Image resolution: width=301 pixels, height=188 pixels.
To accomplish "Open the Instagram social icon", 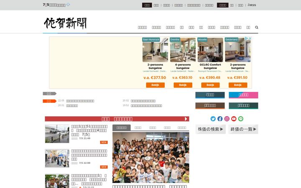I will pos(227,119).
